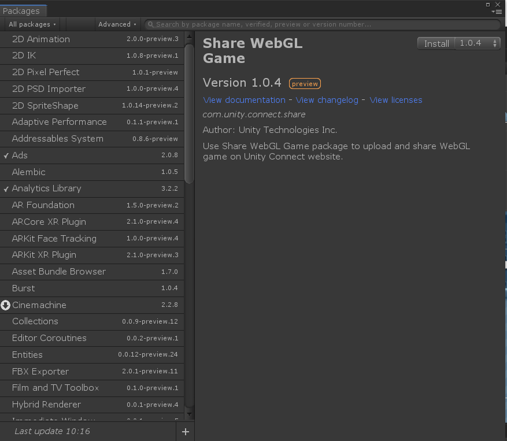Click the checkmark beside Analytics Library
507x441 pixels.
click(x=6, y=189)
